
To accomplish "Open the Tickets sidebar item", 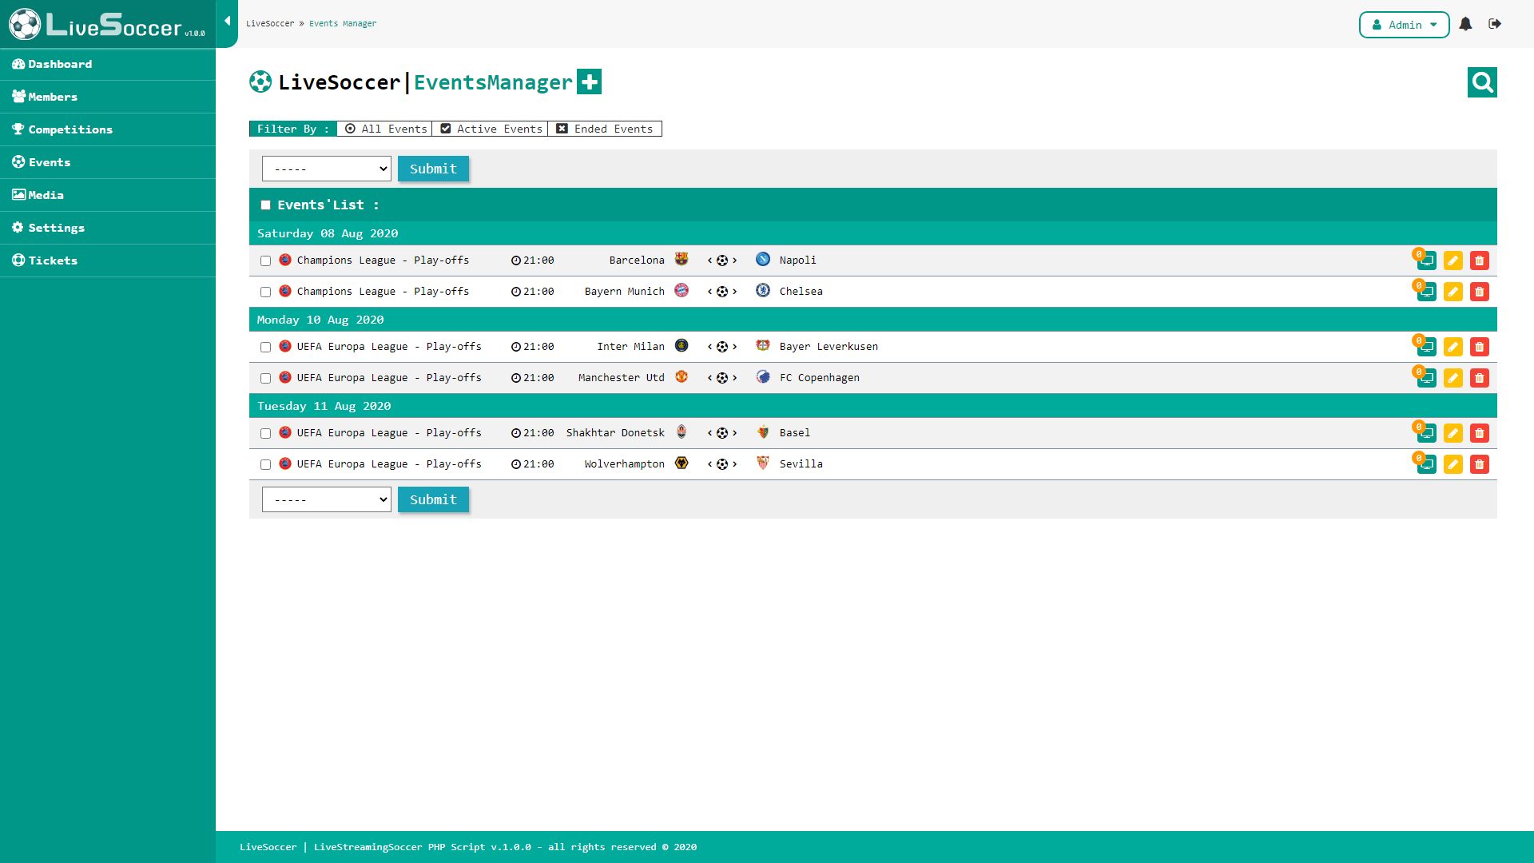I will [53, 260].
